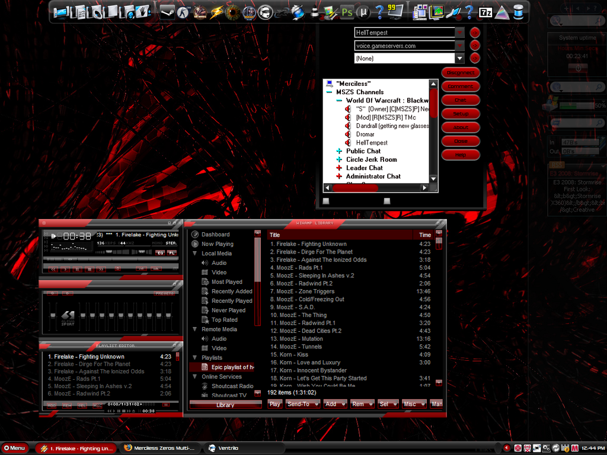Open µTorrent from the top dock

click(365, 11)
